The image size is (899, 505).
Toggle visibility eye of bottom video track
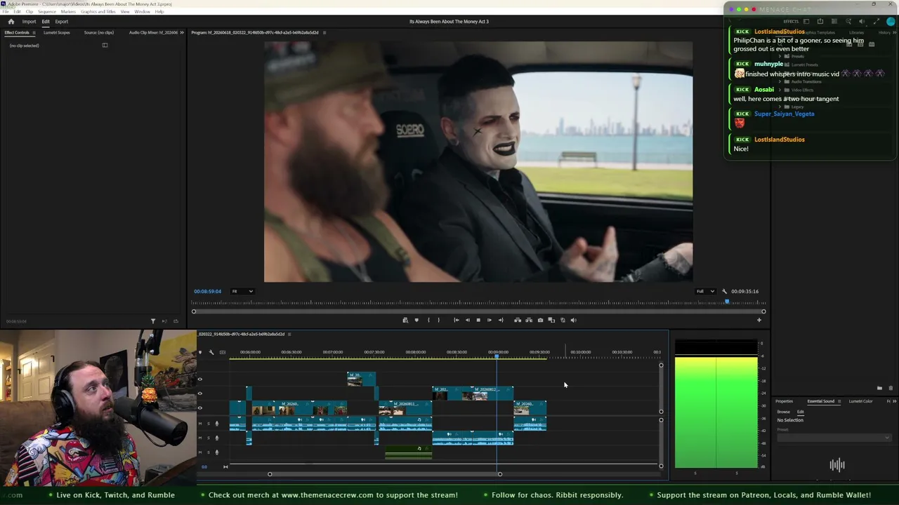click(x=200, y=408)
